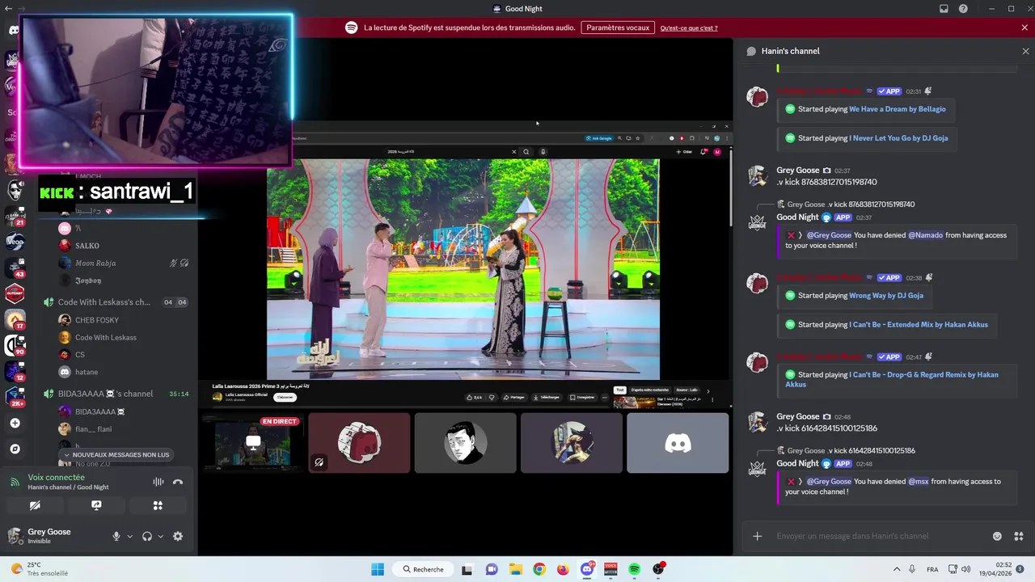Select user CHEB FOSKY in voice list
The height and width of the screenshot is (582, 1035).
[97, 320]
